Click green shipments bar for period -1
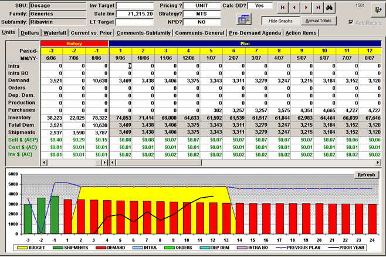The image size is (386, 257). click(x=55, y=215)
